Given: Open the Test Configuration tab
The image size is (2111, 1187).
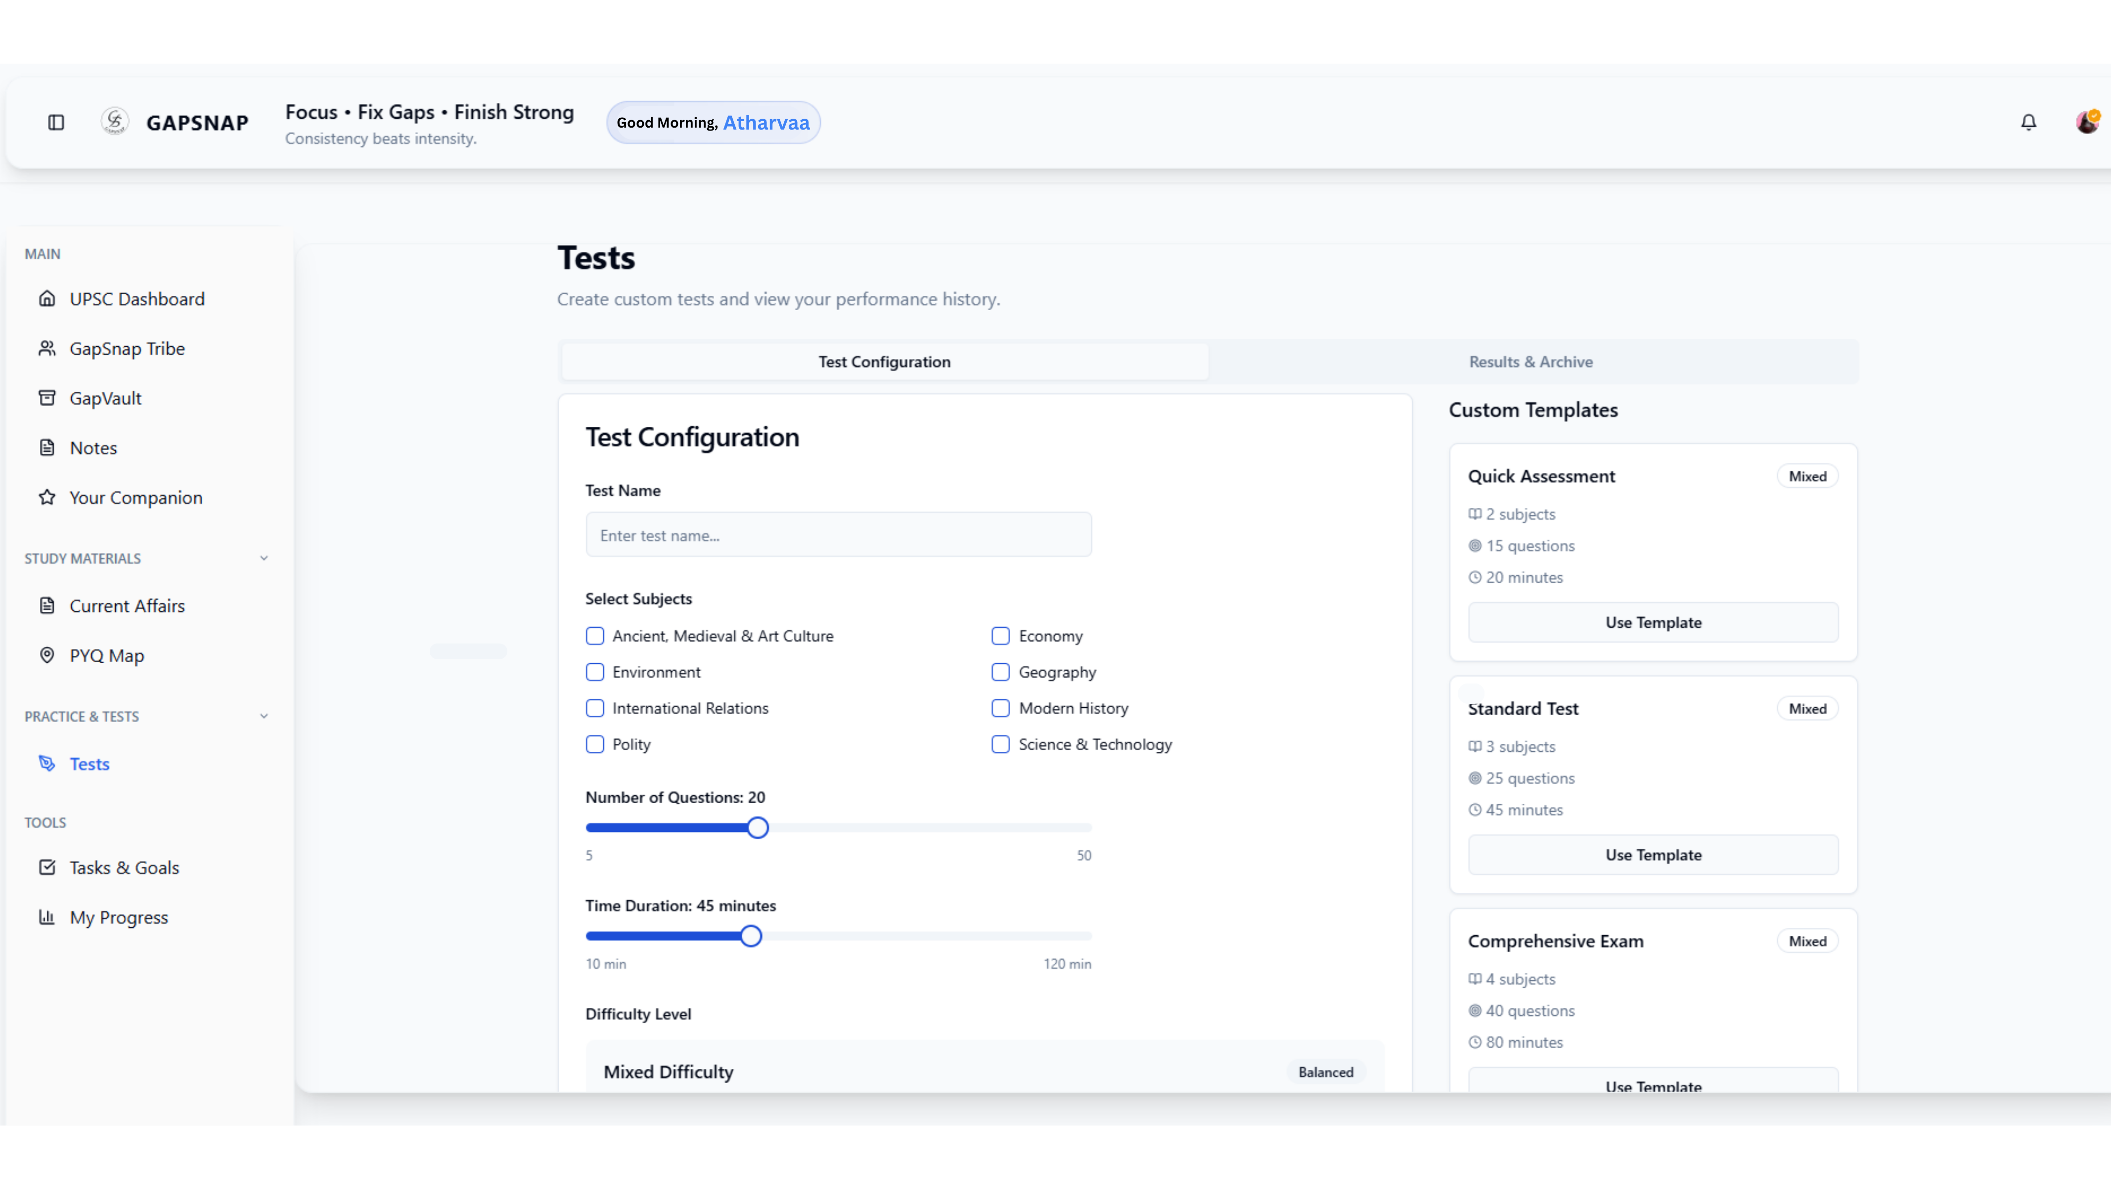Looking at the screenshot, I should coord(883,362).
